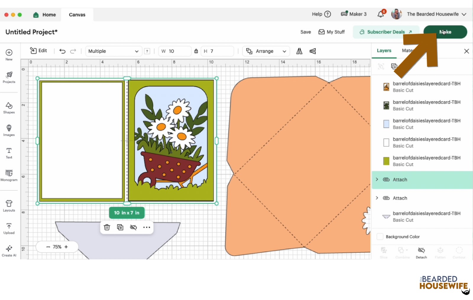
Task: Save the project with the Save button
Action: 306,32
